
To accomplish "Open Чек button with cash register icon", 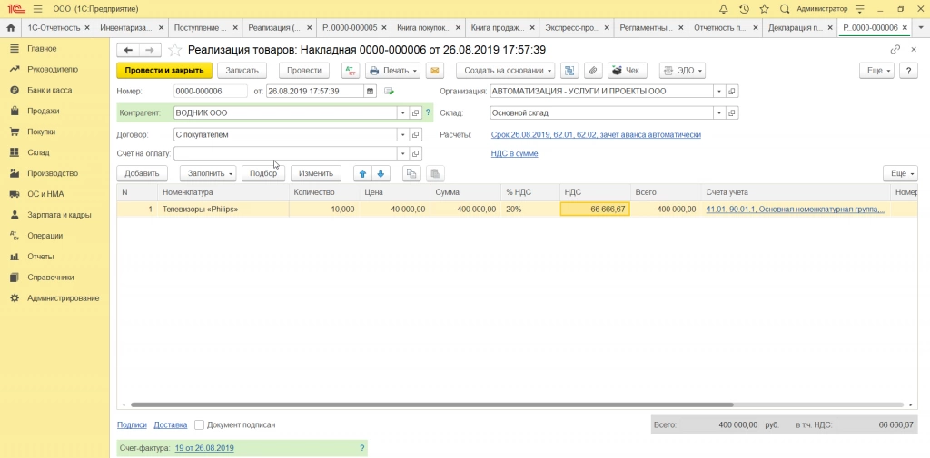I will (627, 71).
